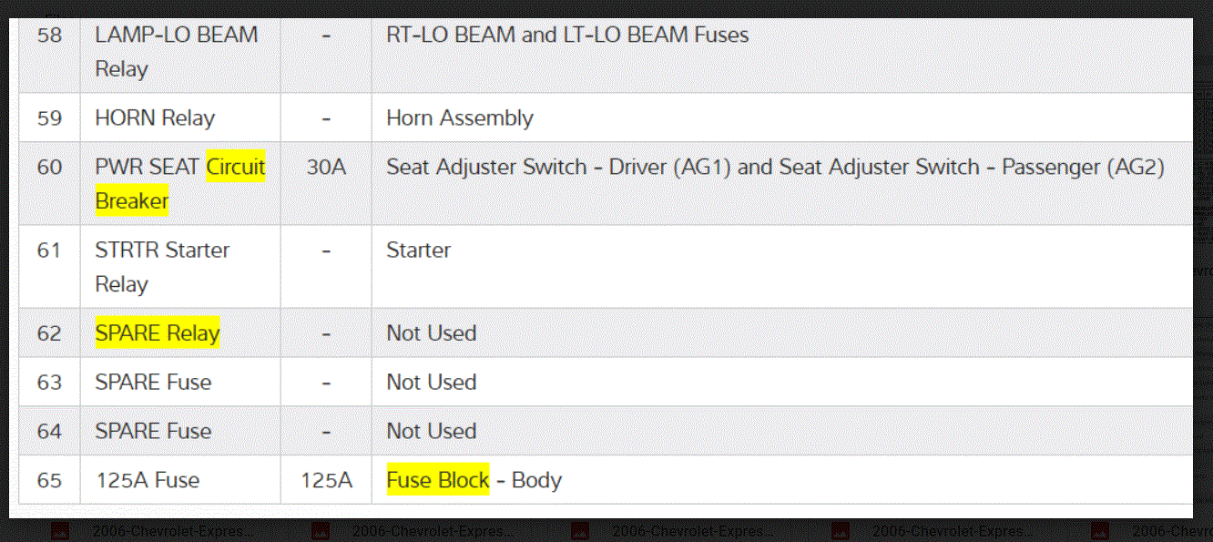Click the first 2006-Chevrolet-Express image file icon
This screenshot has height=542, width=1213.
click(59, 531)
